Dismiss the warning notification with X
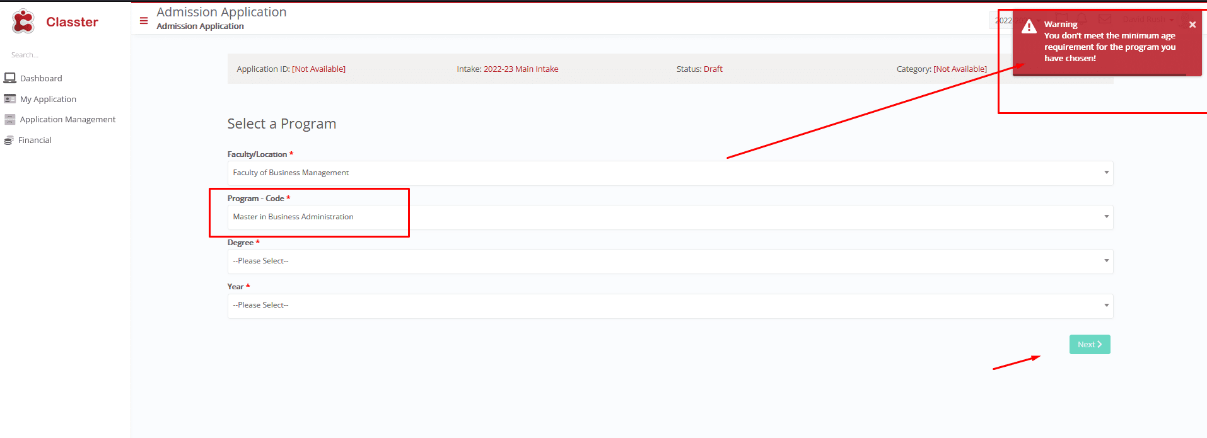This screenshot has width=1207, height=438. (1192, 25)
